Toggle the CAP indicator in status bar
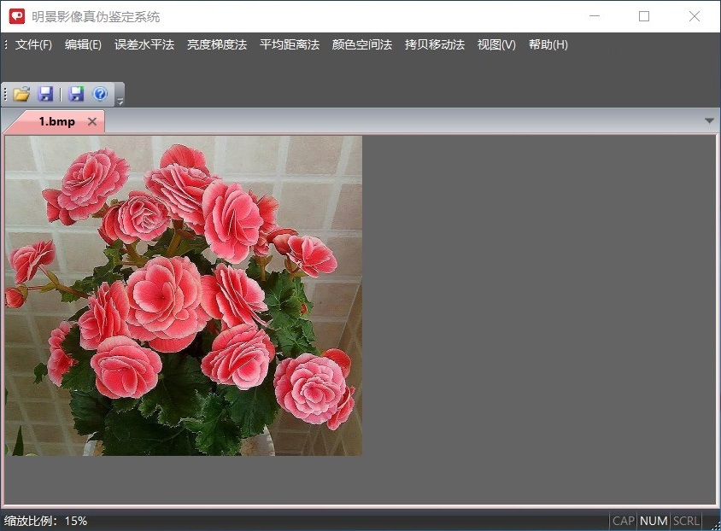The image size is (721, 531). 622,521
